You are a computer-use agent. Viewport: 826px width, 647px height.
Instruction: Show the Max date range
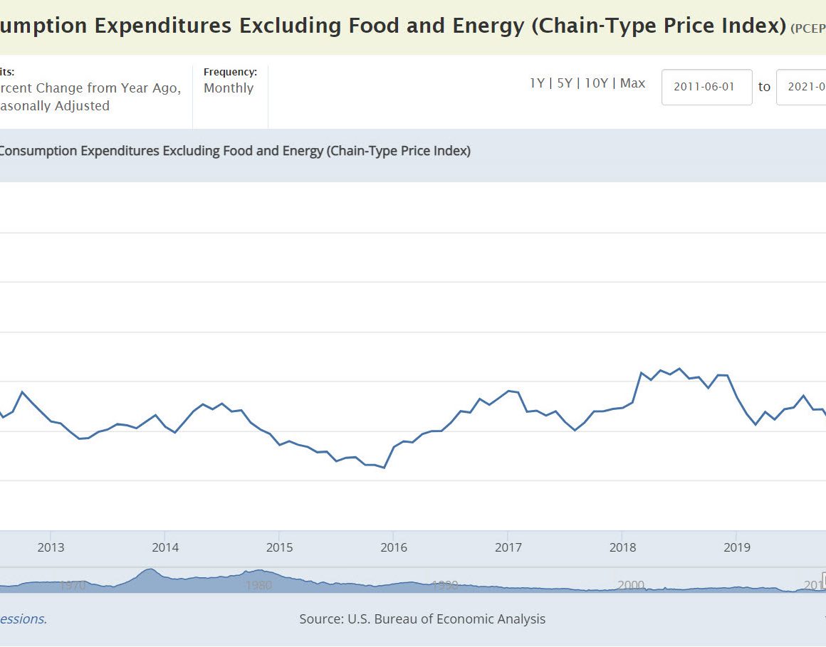point(632,83)
